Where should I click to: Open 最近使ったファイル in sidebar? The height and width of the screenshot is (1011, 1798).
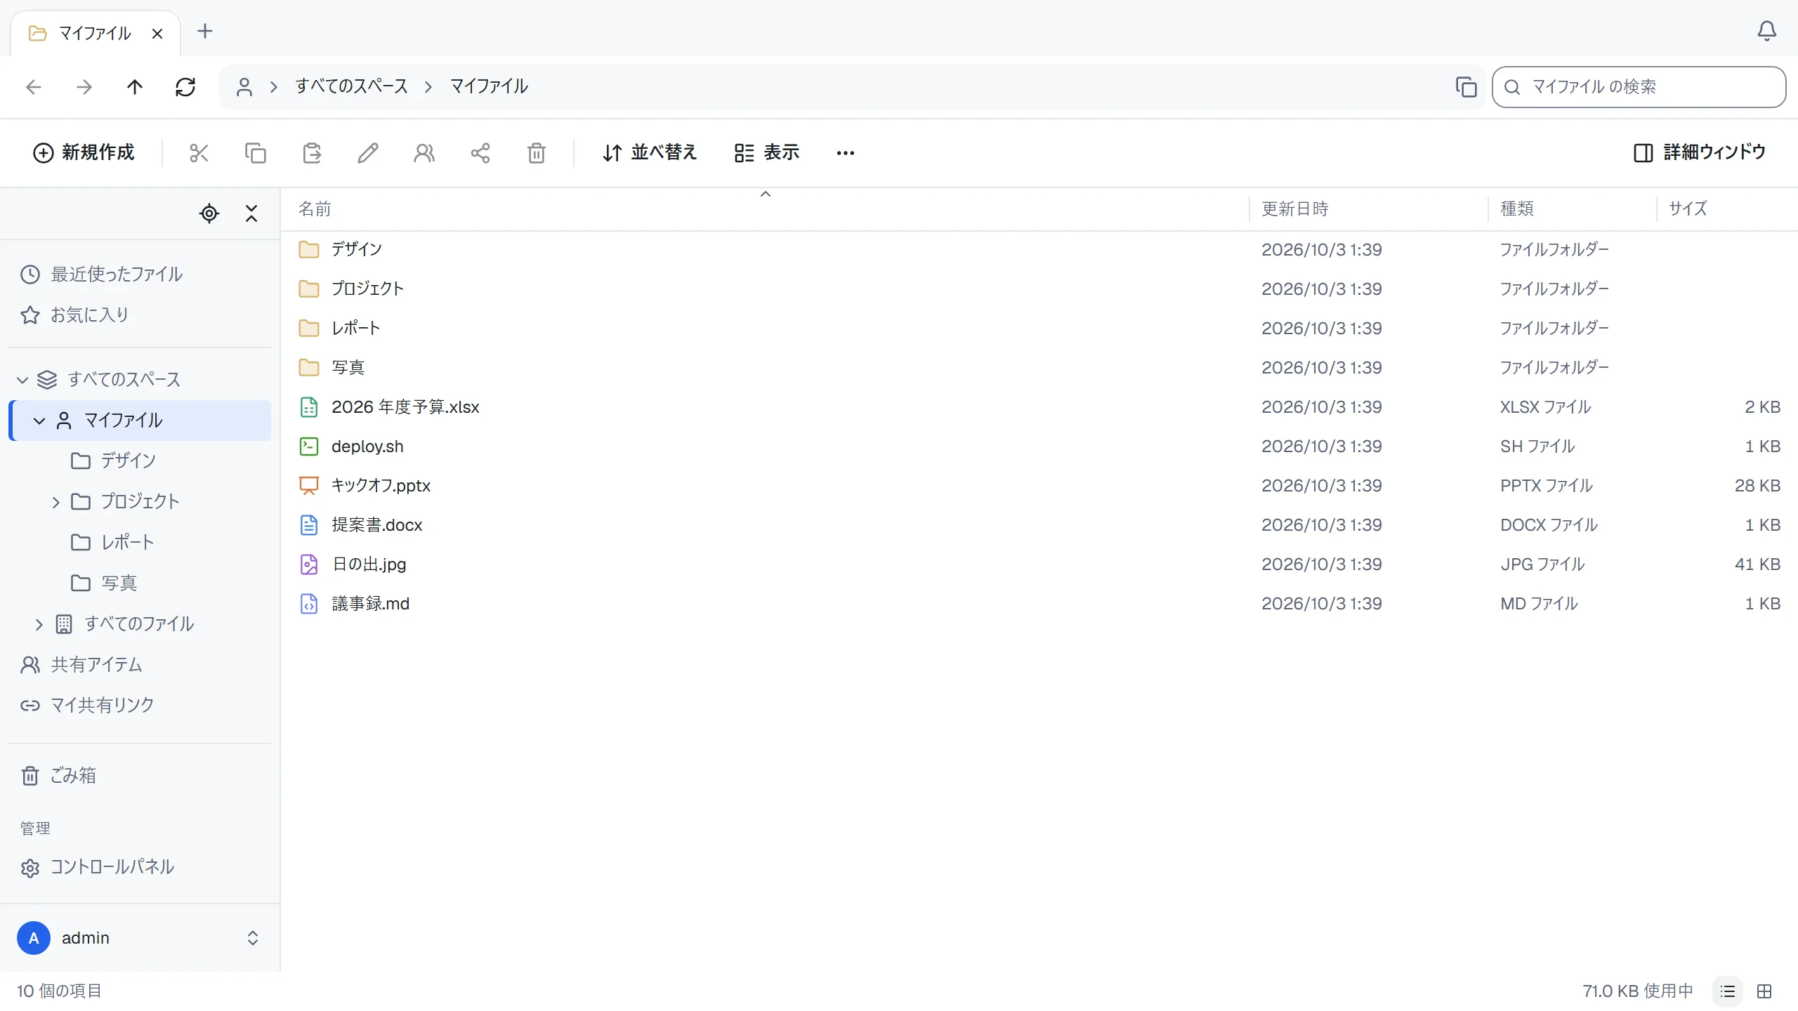coord(140,275)
